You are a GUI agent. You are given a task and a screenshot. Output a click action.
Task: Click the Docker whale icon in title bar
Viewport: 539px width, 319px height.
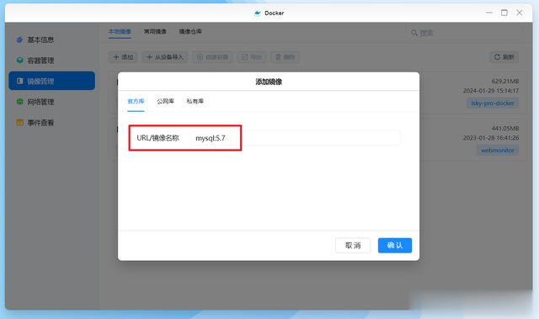tap(257, 13)
